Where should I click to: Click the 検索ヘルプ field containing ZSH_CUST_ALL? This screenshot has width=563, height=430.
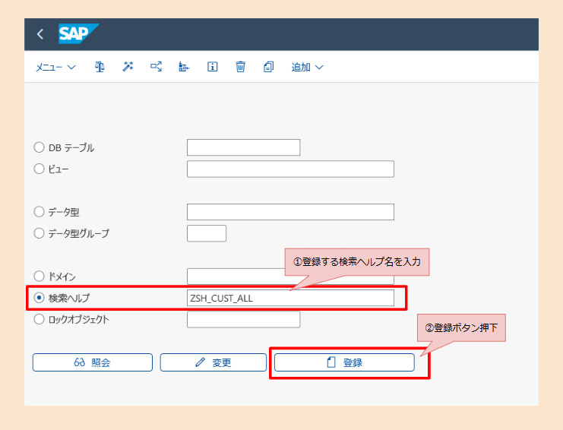click(x=290, y=298)
